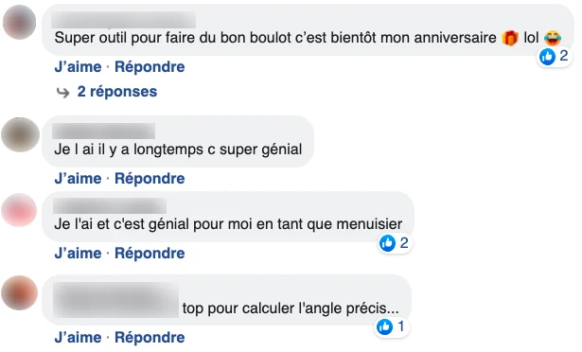Reply to the menuisier comment
The width and height of the screenshot is (582, 352).
coord(150,254)
